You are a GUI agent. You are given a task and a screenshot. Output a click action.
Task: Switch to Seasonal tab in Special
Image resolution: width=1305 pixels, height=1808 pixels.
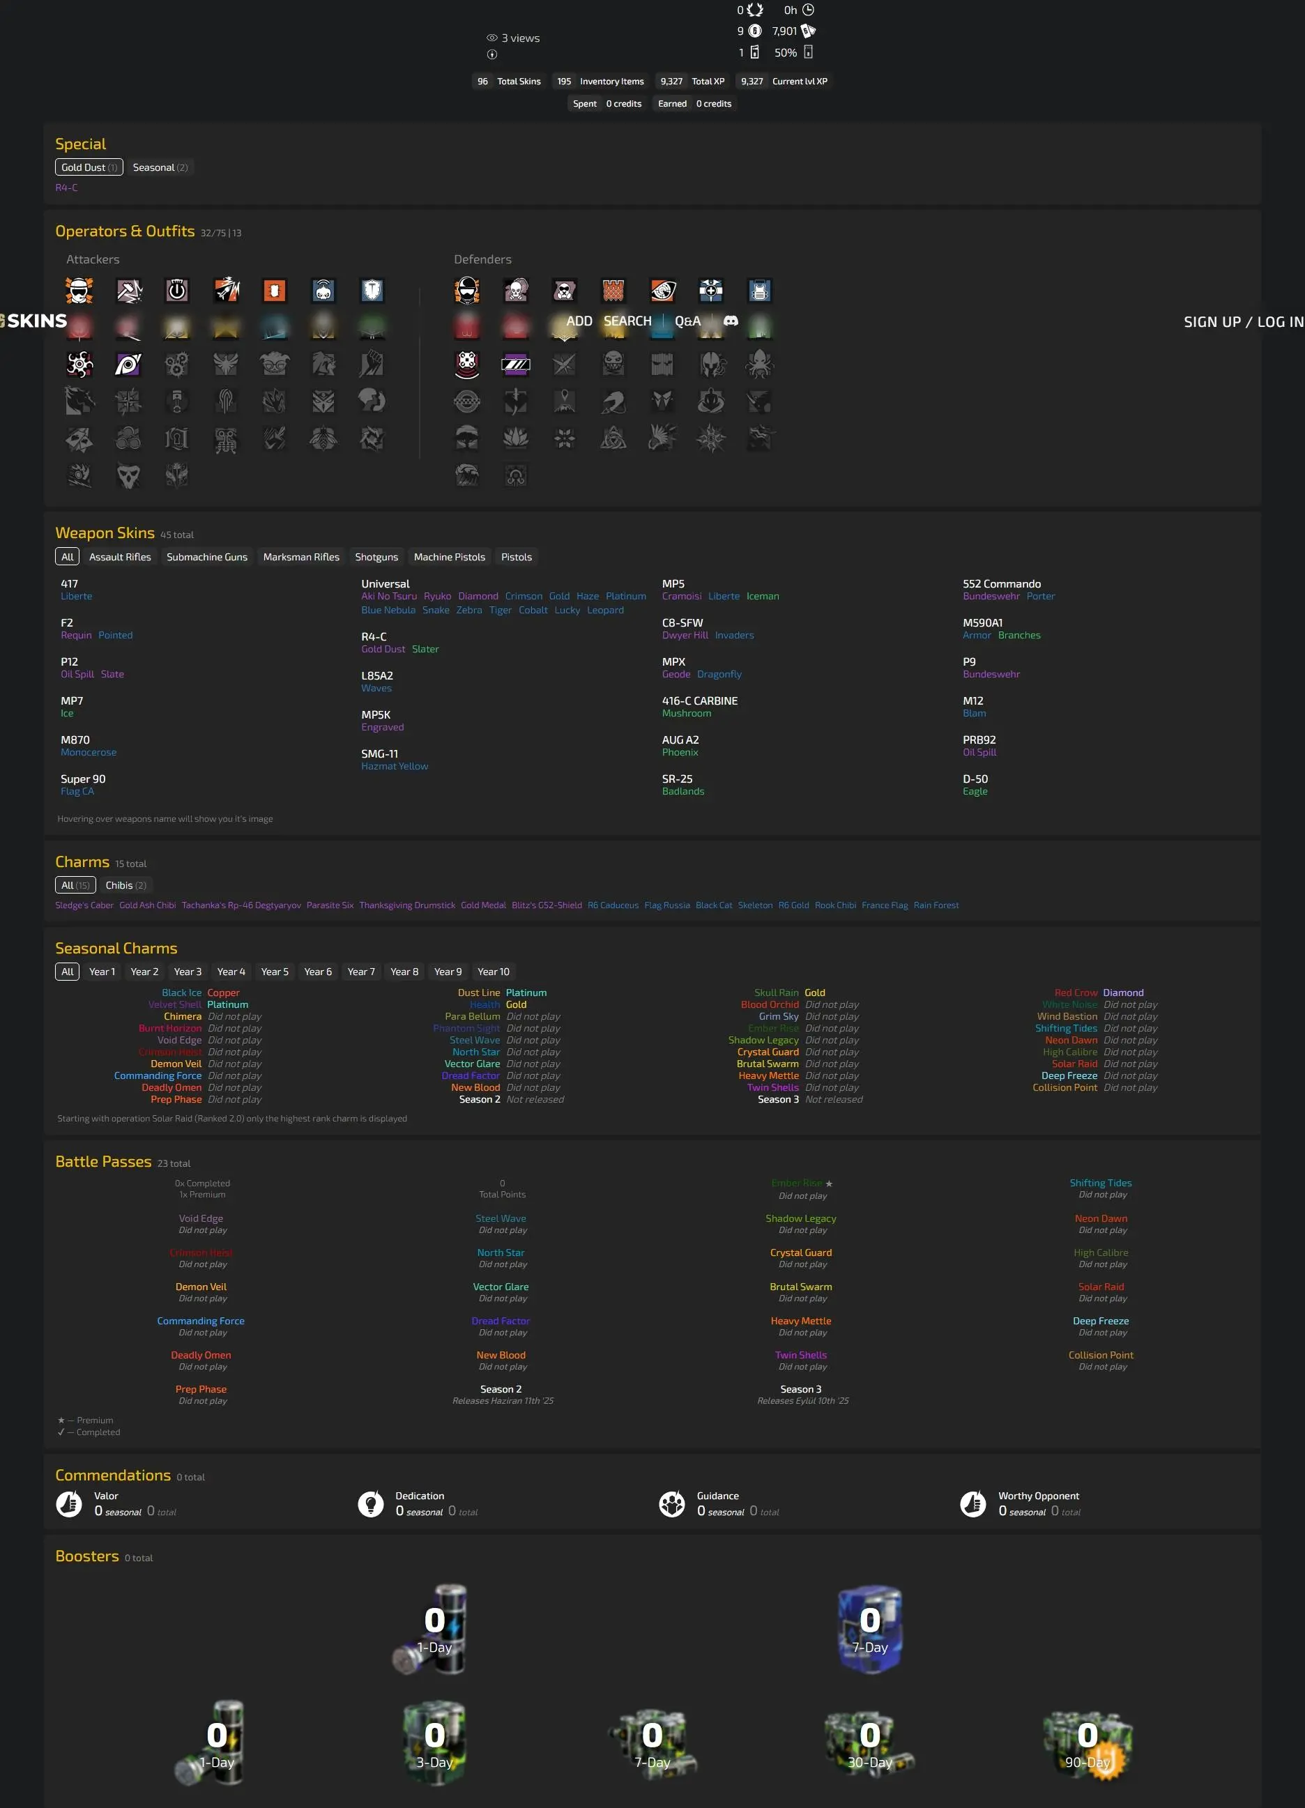point(160,167)
